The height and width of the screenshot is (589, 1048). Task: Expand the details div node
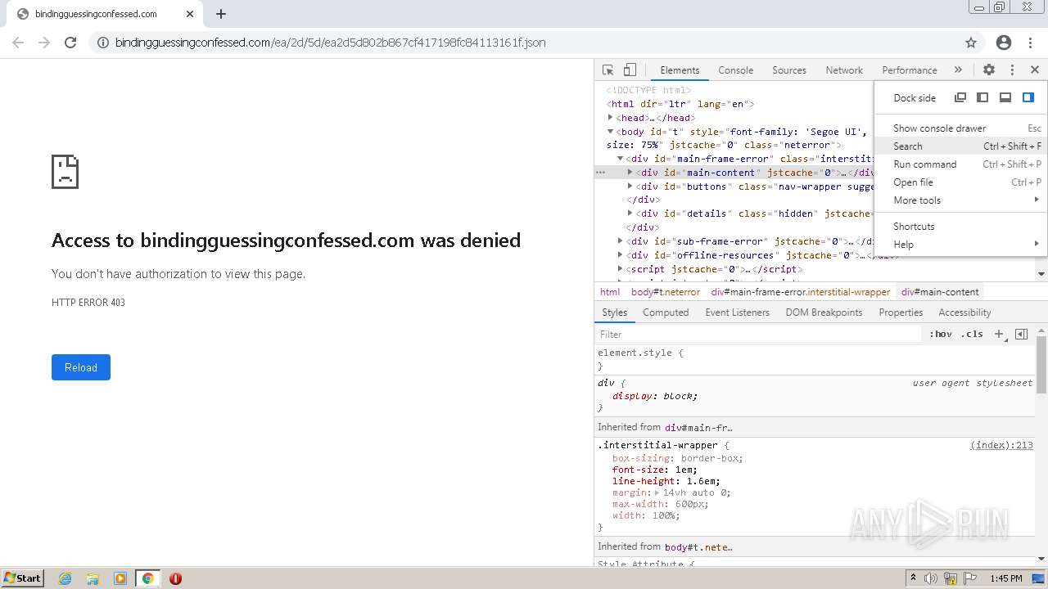click(x=630, y=214)
